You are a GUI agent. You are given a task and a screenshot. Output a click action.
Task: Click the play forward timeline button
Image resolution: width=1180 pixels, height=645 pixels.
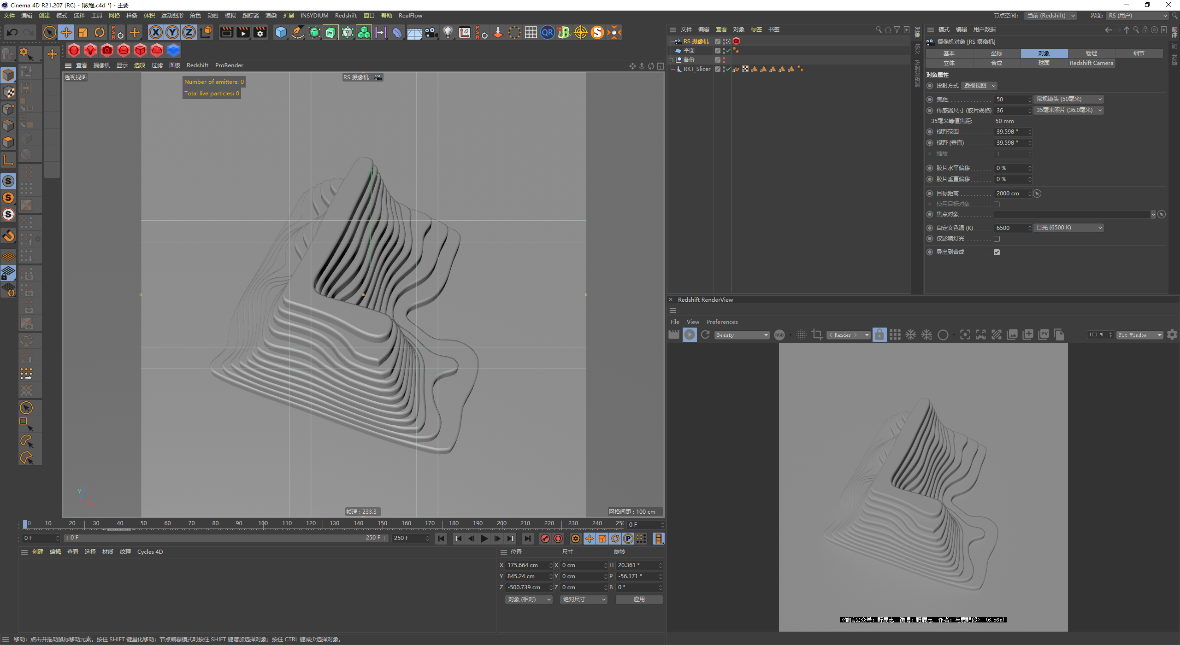click(484, 539)
